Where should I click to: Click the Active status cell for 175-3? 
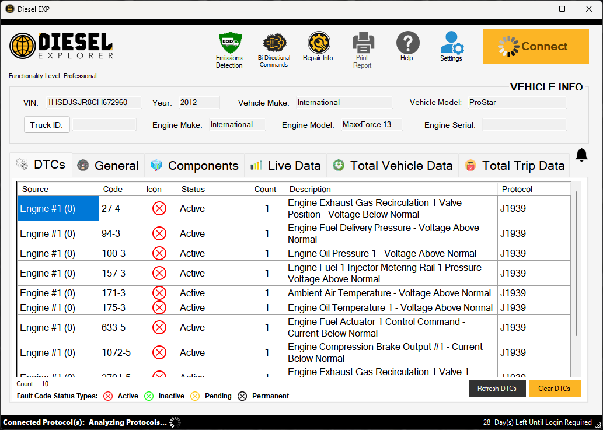click(x=214, y=307)
